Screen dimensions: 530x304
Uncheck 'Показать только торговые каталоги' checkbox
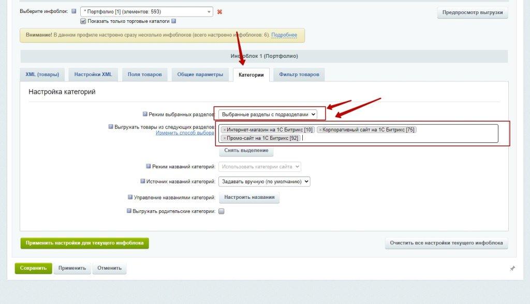click(x=83, y=21)
